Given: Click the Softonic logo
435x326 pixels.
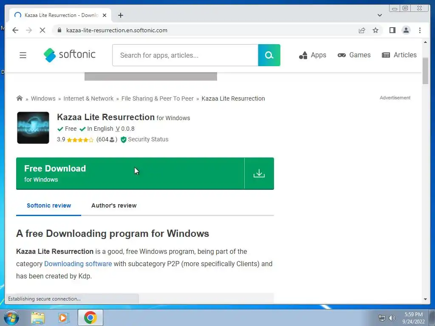Looking at the screenshot, I should pyautogui.click(x=69, y=55).
